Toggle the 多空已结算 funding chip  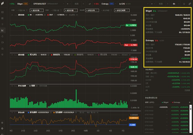click(x=122, y=10)
